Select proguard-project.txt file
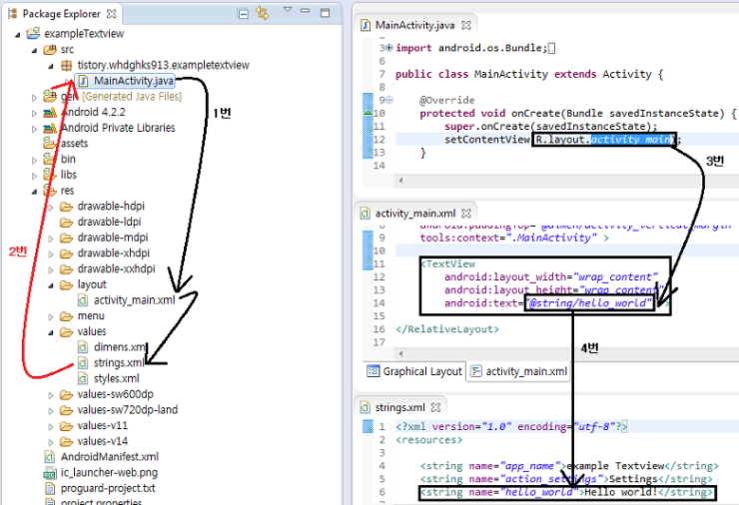 (x=108, y=488)
